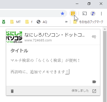Click the タイトル title field
Image resolution: width=107 pixels, height=102 pixels.
point(19,51)
